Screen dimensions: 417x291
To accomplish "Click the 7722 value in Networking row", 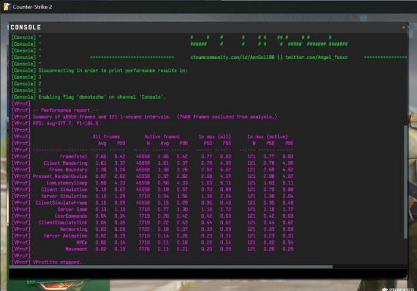I will click(x=144, y=229).
